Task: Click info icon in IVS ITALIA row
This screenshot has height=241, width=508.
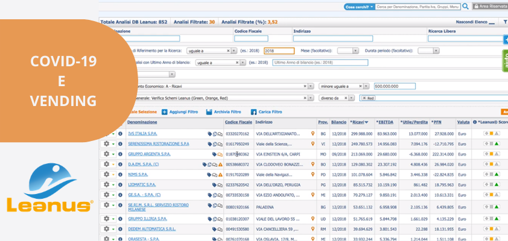Action: [x=120, y=134]
